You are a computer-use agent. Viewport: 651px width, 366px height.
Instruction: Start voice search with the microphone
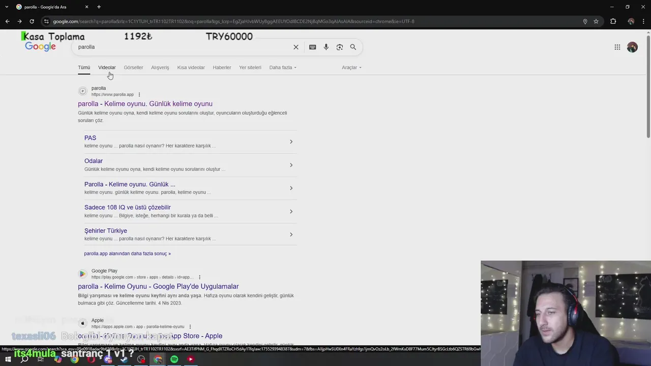[x=326, y=47]
